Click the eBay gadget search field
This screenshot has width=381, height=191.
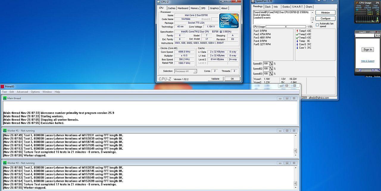point(365,35)
